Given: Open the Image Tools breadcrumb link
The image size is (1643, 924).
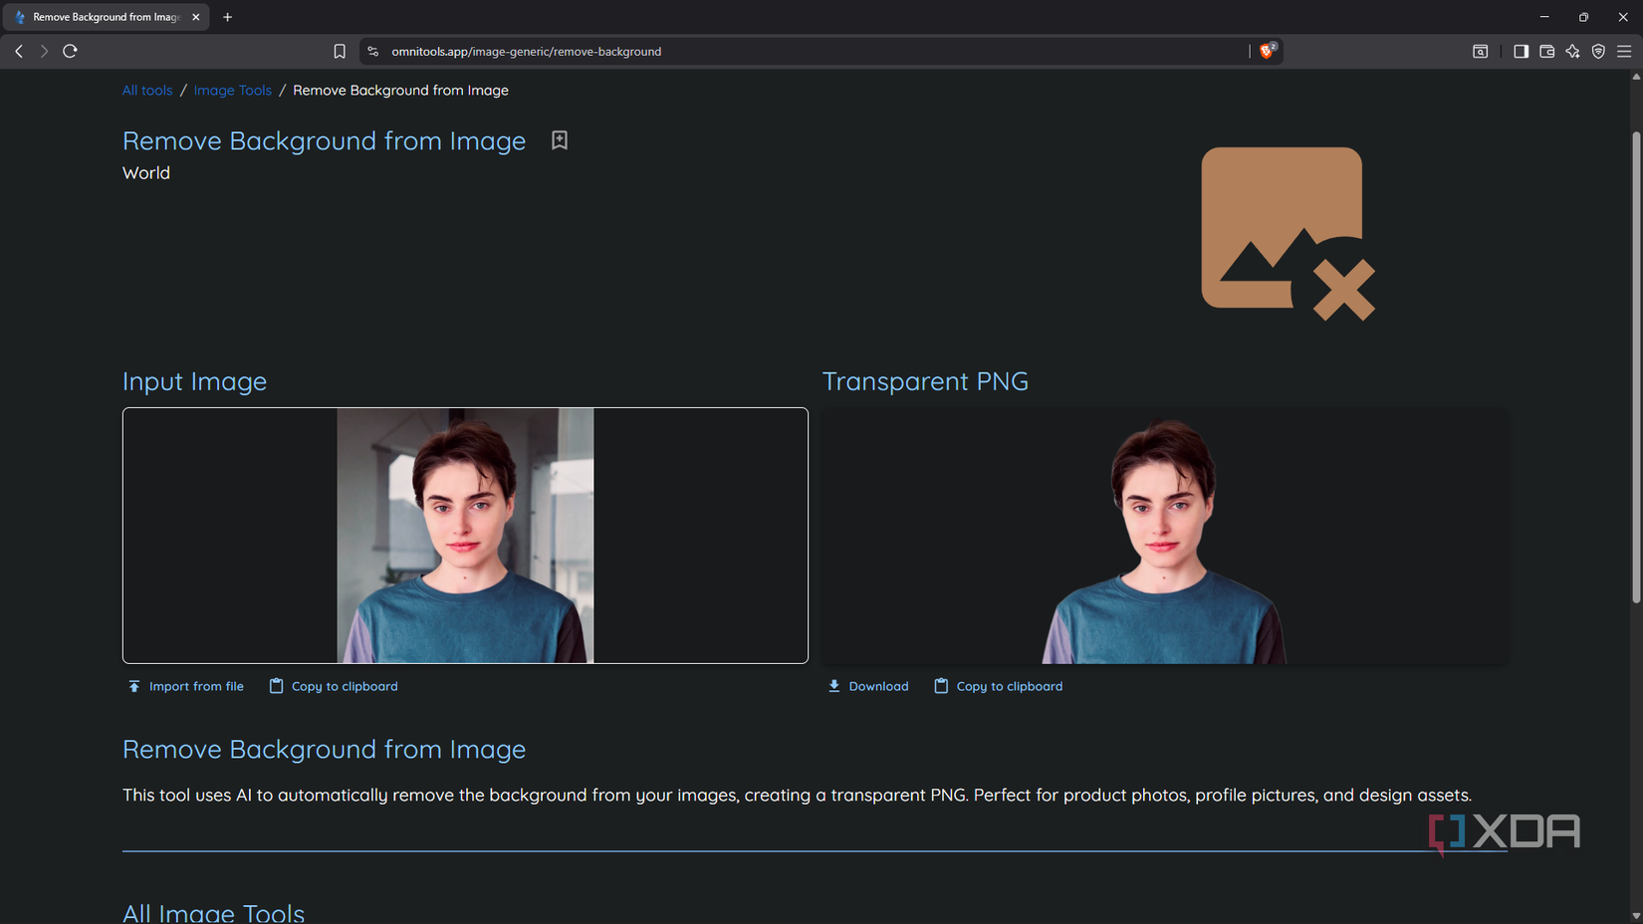Looking at the screenshot, I should click(x=233, y=91).
